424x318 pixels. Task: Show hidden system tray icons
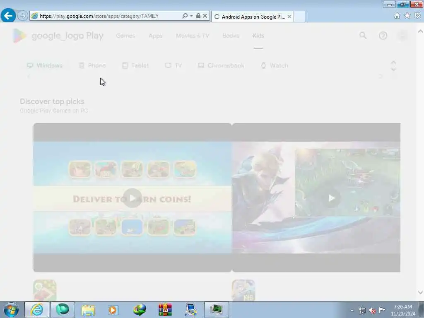click(x=352, y=310)
